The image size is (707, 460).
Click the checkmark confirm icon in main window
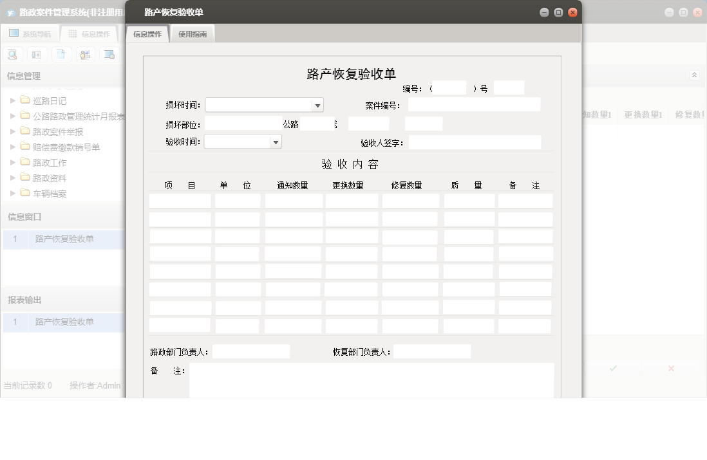click(x=613, y=368)
